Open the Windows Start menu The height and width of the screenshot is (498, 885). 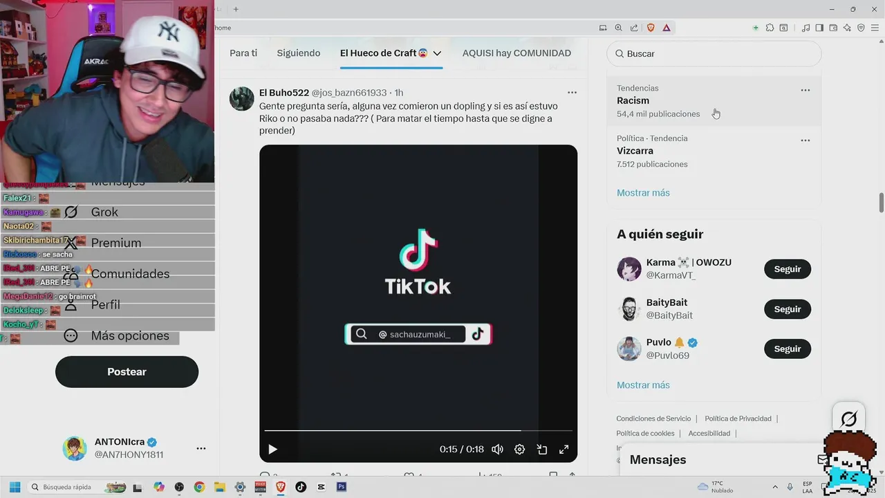coord(15,487)
